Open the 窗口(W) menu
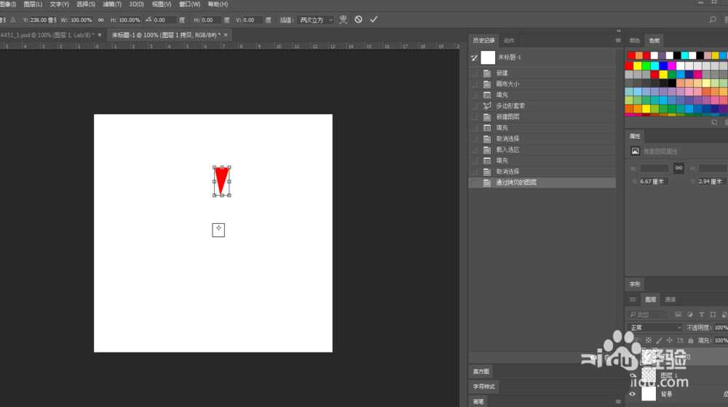 [x=189, y=4]
